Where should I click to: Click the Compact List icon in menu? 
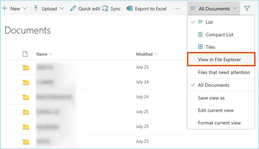coord(200,35)
